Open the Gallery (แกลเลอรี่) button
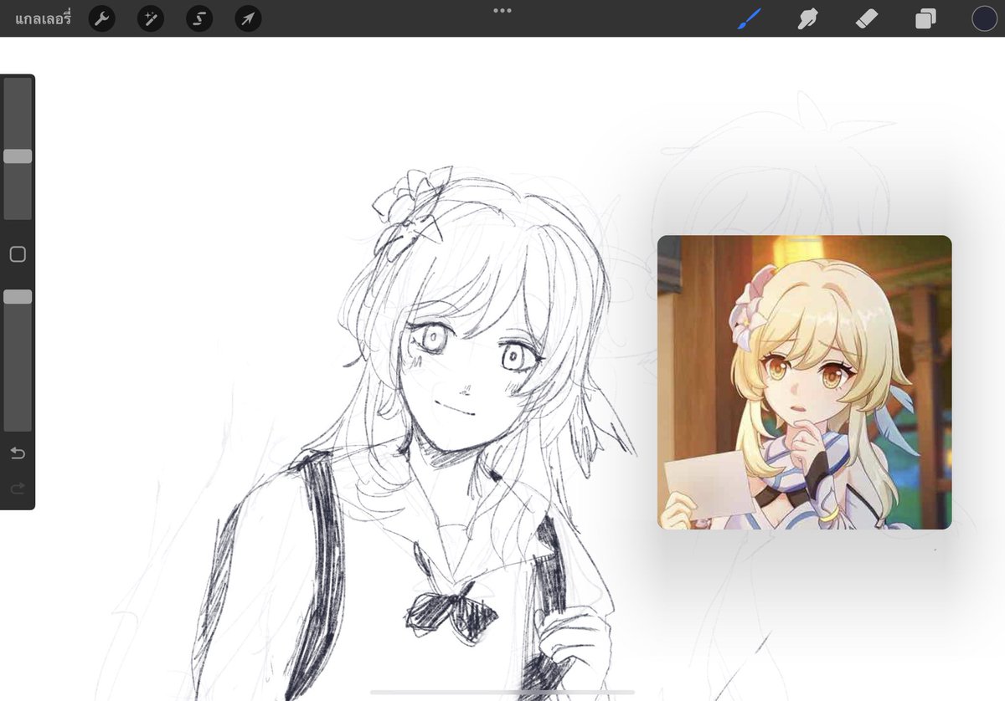This screenshot has width=1005, height=701. (44, 18)
